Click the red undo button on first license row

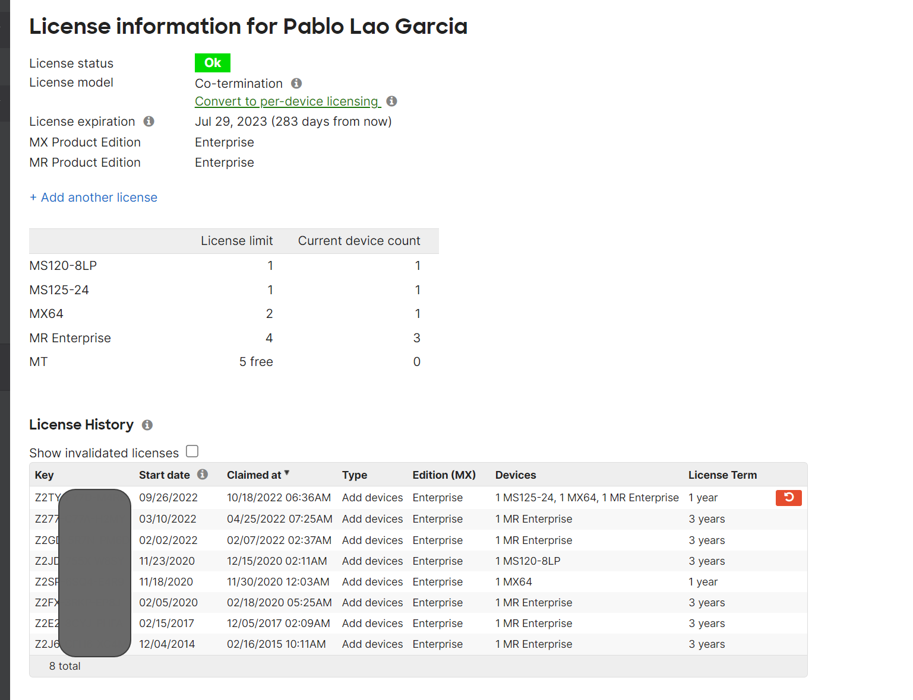(x=788, y=498)
